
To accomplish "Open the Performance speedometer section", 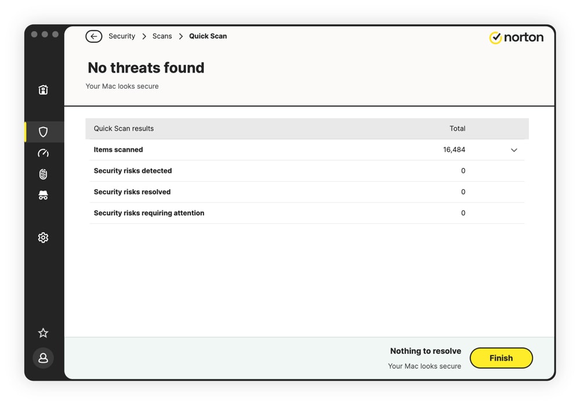I will (x=43, y=153).
